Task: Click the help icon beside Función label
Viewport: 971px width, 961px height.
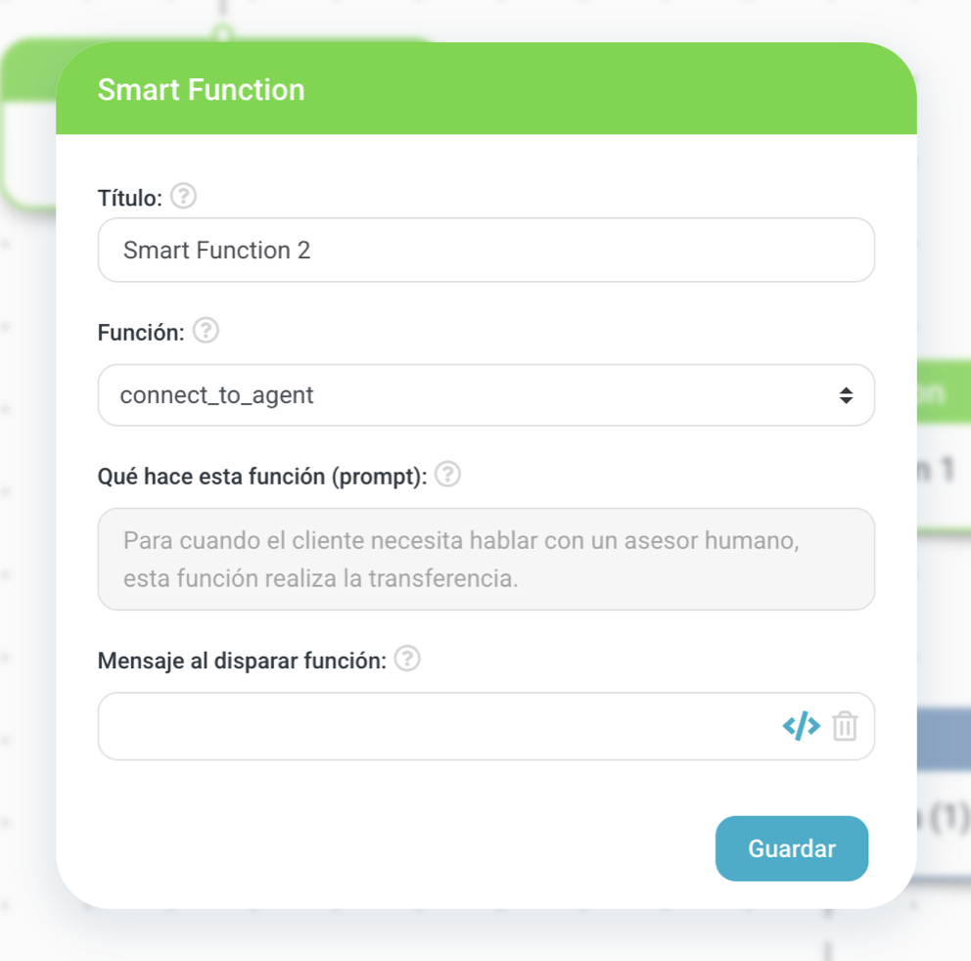Action: pos(206,331)
